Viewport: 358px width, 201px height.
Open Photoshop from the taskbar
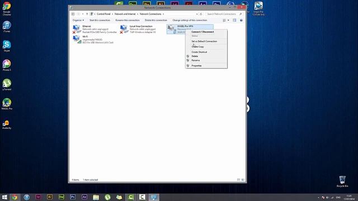73,197
